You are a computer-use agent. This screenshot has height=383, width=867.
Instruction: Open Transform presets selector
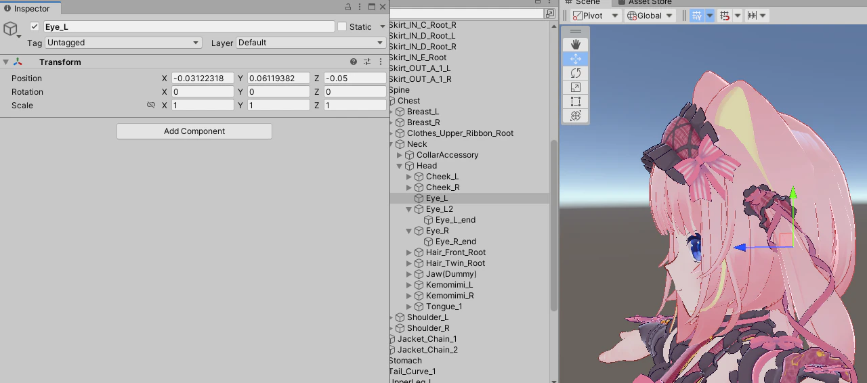[x=367, y=62]
